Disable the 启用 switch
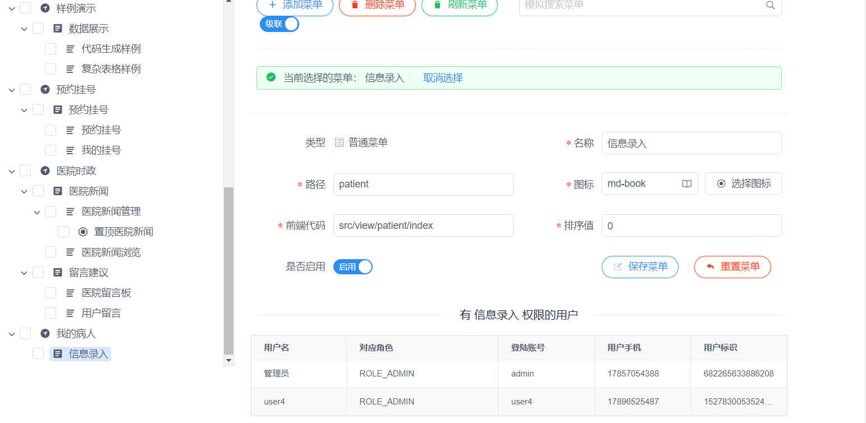This screenshot has height=423, width=866. pyautogui.click(x=353, y=267)
